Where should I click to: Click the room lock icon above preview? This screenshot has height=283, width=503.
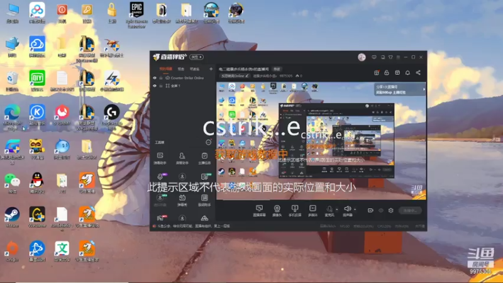click(387, 73)
